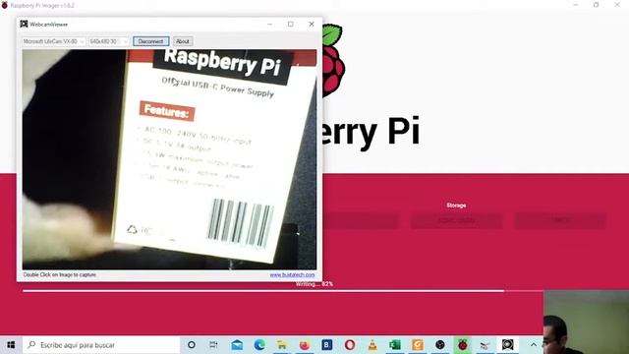Click the disabled storage button under Storage
This screenshot has height=354, width=629.
click(x=456, y=220)
